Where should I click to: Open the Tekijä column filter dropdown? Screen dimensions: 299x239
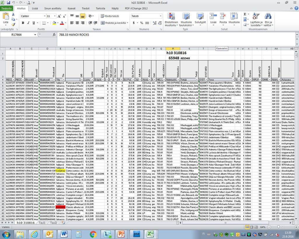(197, 80)
